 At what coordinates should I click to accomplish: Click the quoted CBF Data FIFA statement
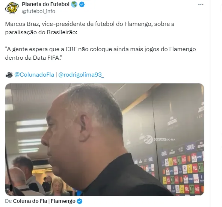[100, 53]
